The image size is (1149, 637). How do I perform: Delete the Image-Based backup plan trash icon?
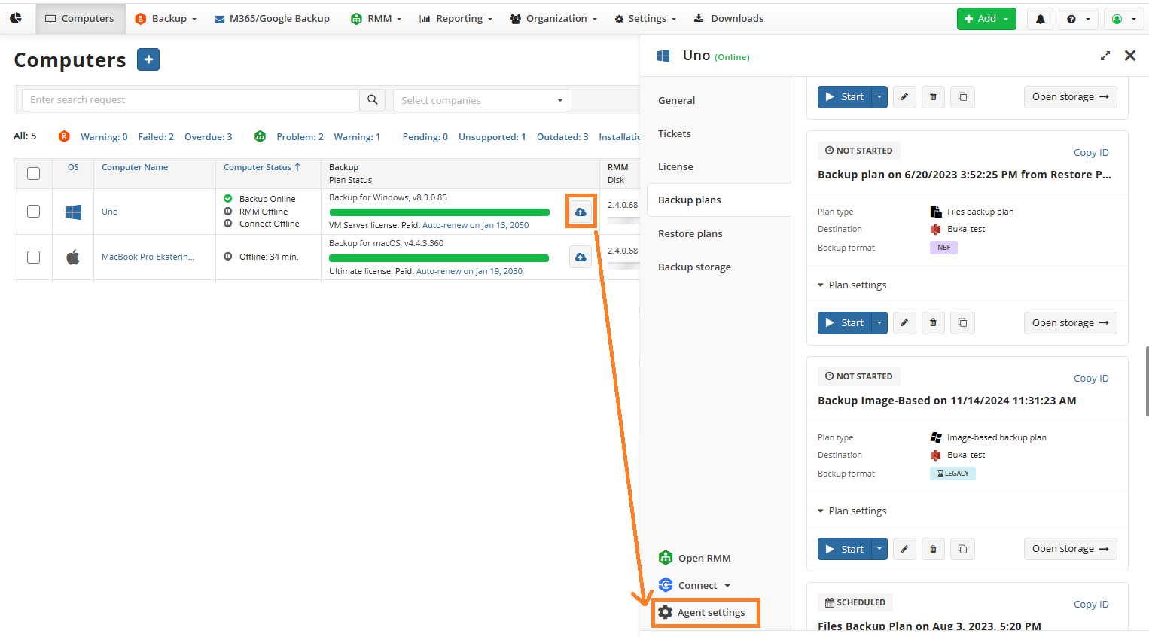click(x=933, y=549)
